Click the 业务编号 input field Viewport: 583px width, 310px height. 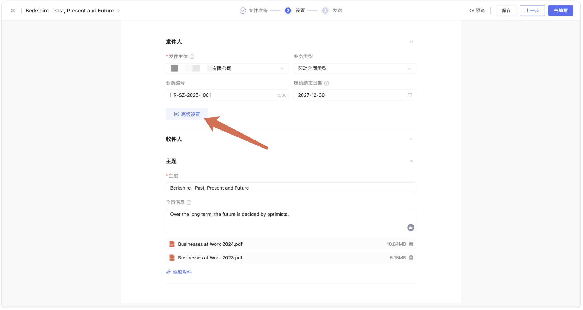pos(221,95)
